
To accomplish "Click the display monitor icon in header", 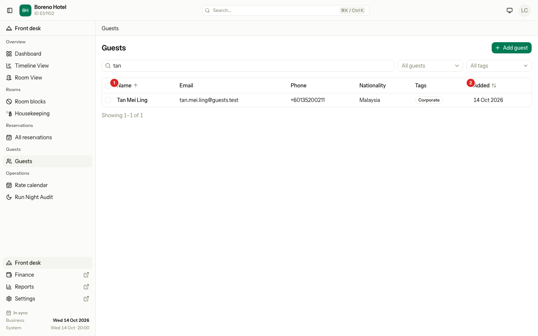I will coord(510,10).
